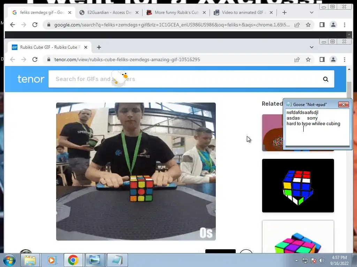Viewport: 357px width, 267px height.
Task: Open Chrome menu in Google window
Action: [344, 25]
